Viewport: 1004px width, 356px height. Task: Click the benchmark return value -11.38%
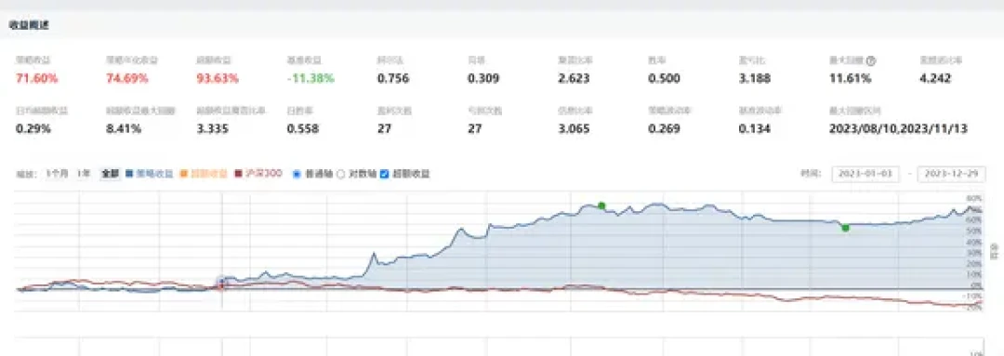(x=310, y=79)
